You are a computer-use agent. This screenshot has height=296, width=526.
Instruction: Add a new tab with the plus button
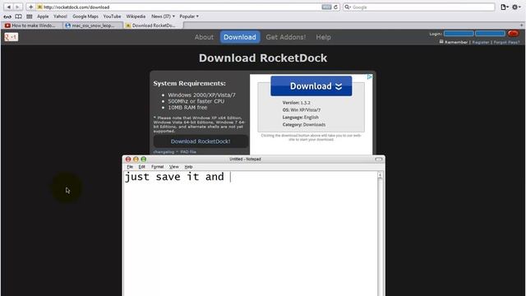521,25
